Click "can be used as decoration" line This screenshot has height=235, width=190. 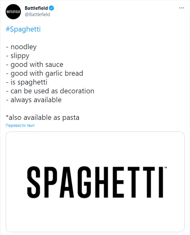(x=50, y=91)
